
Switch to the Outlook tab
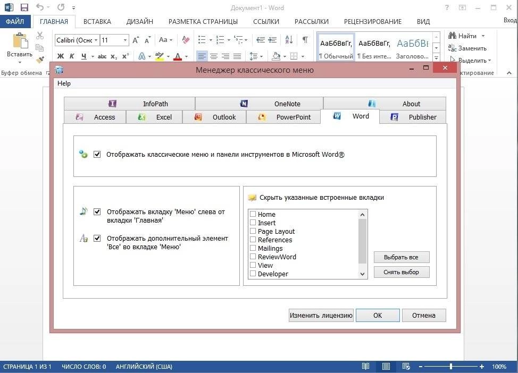214,117
